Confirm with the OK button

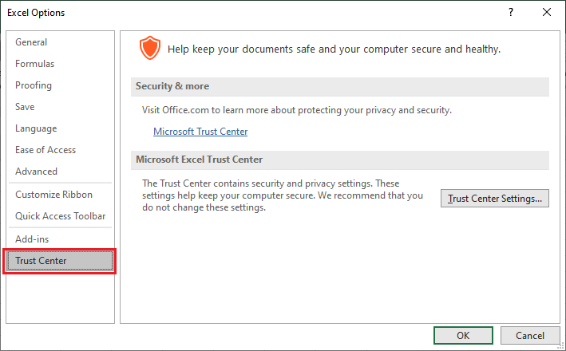click(463, 336)
